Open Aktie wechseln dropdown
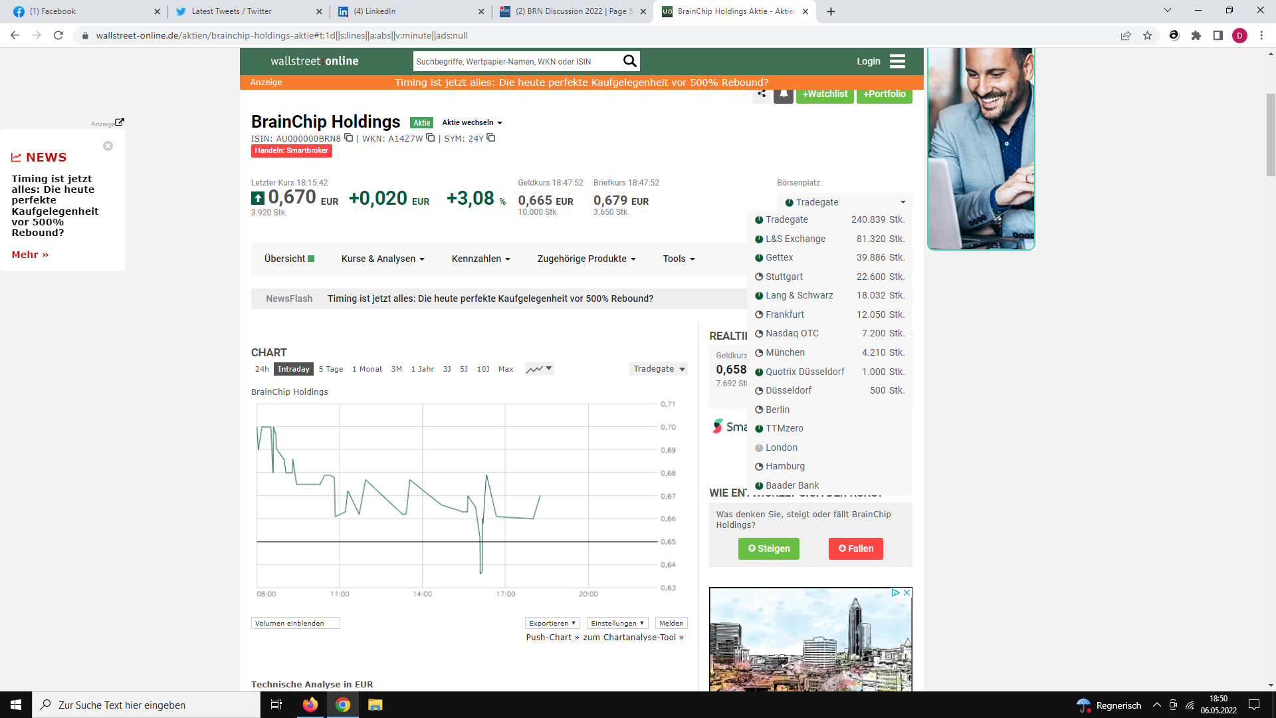Viewport: 1276px width, 718px height. pos(472,122)
